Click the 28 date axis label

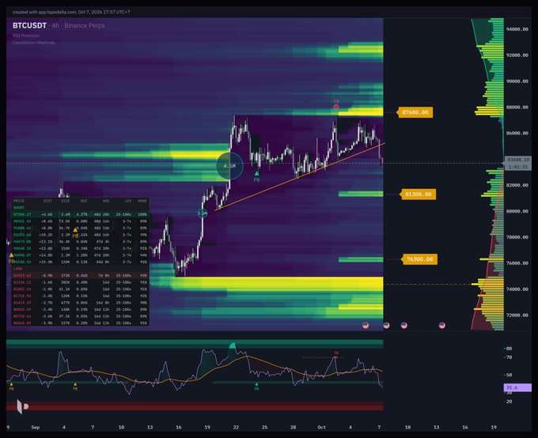click(x=293, y=428)
